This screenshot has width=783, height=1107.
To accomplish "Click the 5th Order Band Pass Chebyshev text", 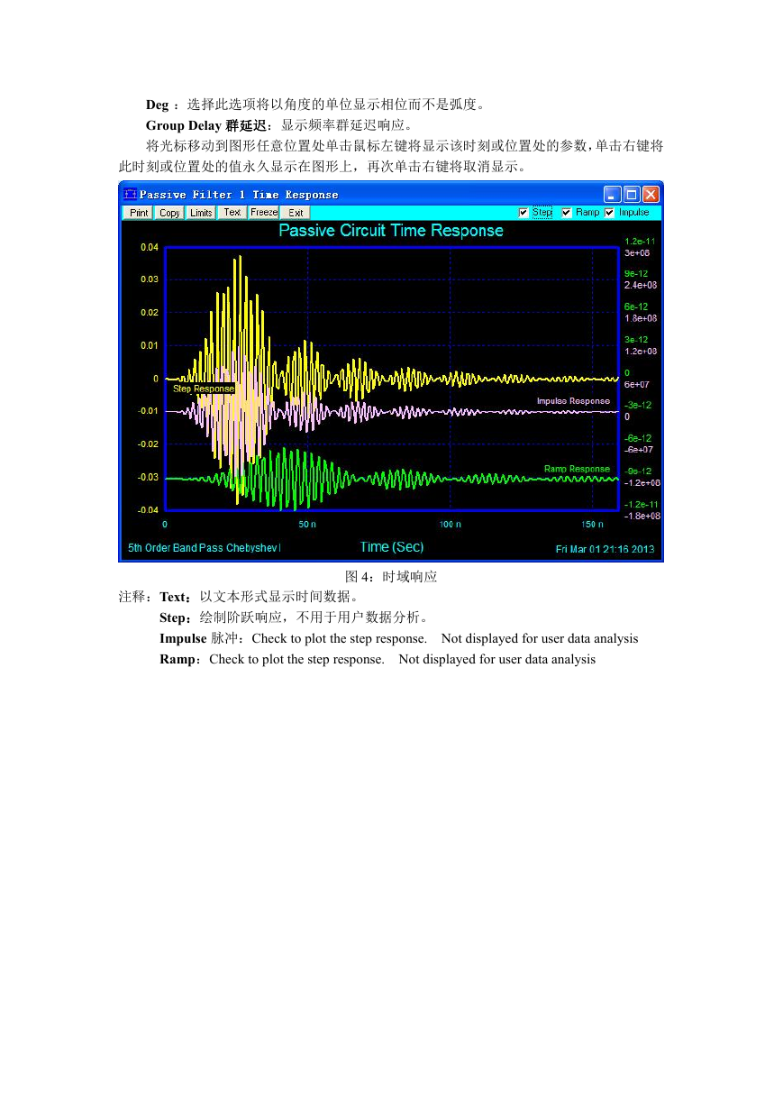I will click(205, 548).
